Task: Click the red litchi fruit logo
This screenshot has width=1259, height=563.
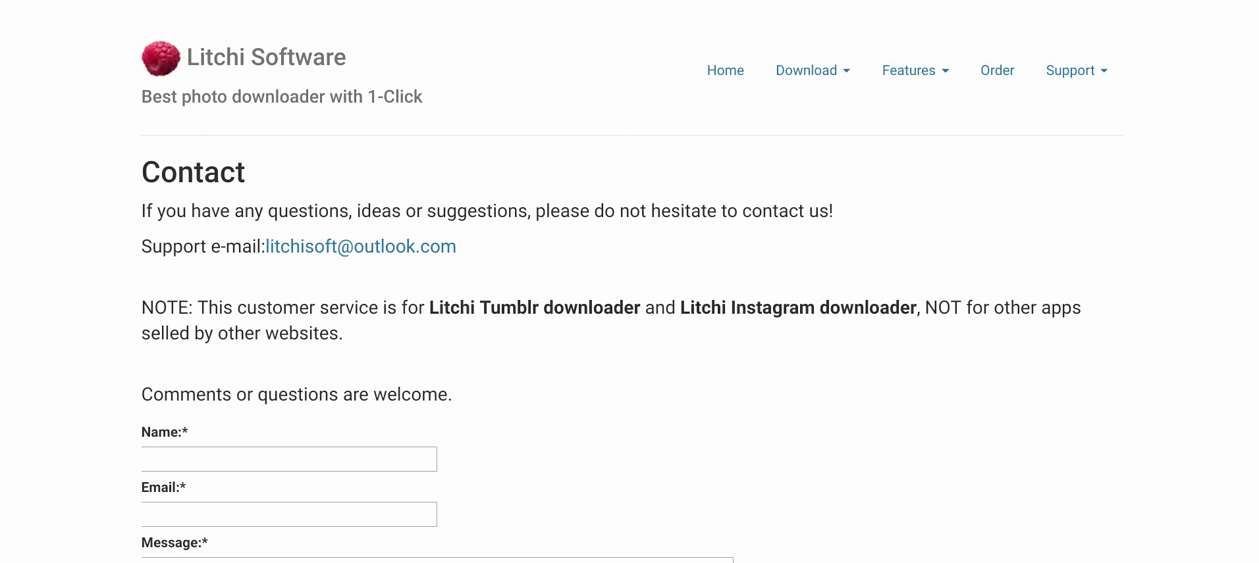Action: pyautogui.click(x=161, y=59)
